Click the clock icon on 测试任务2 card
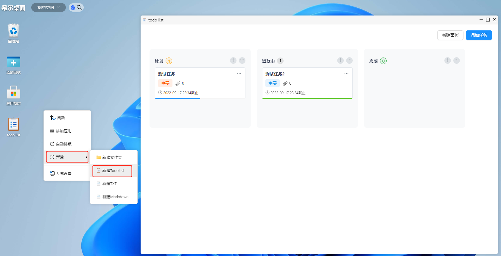The height and width of the screenshot is (256, 501). [267, 92]
